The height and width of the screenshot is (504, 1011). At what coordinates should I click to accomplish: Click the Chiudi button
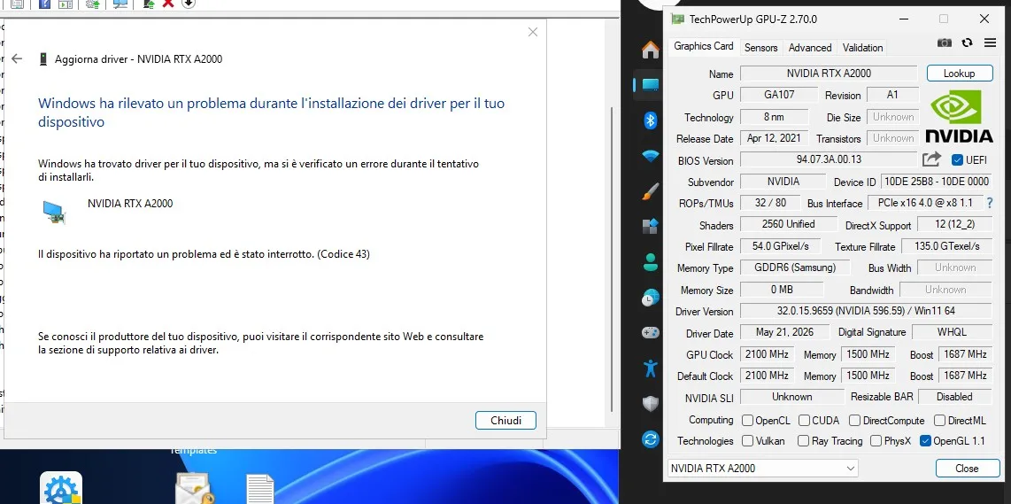click(505, 420)
